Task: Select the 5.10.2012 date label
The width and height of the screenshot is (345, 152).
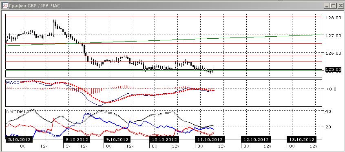Action: pos(19,140)
